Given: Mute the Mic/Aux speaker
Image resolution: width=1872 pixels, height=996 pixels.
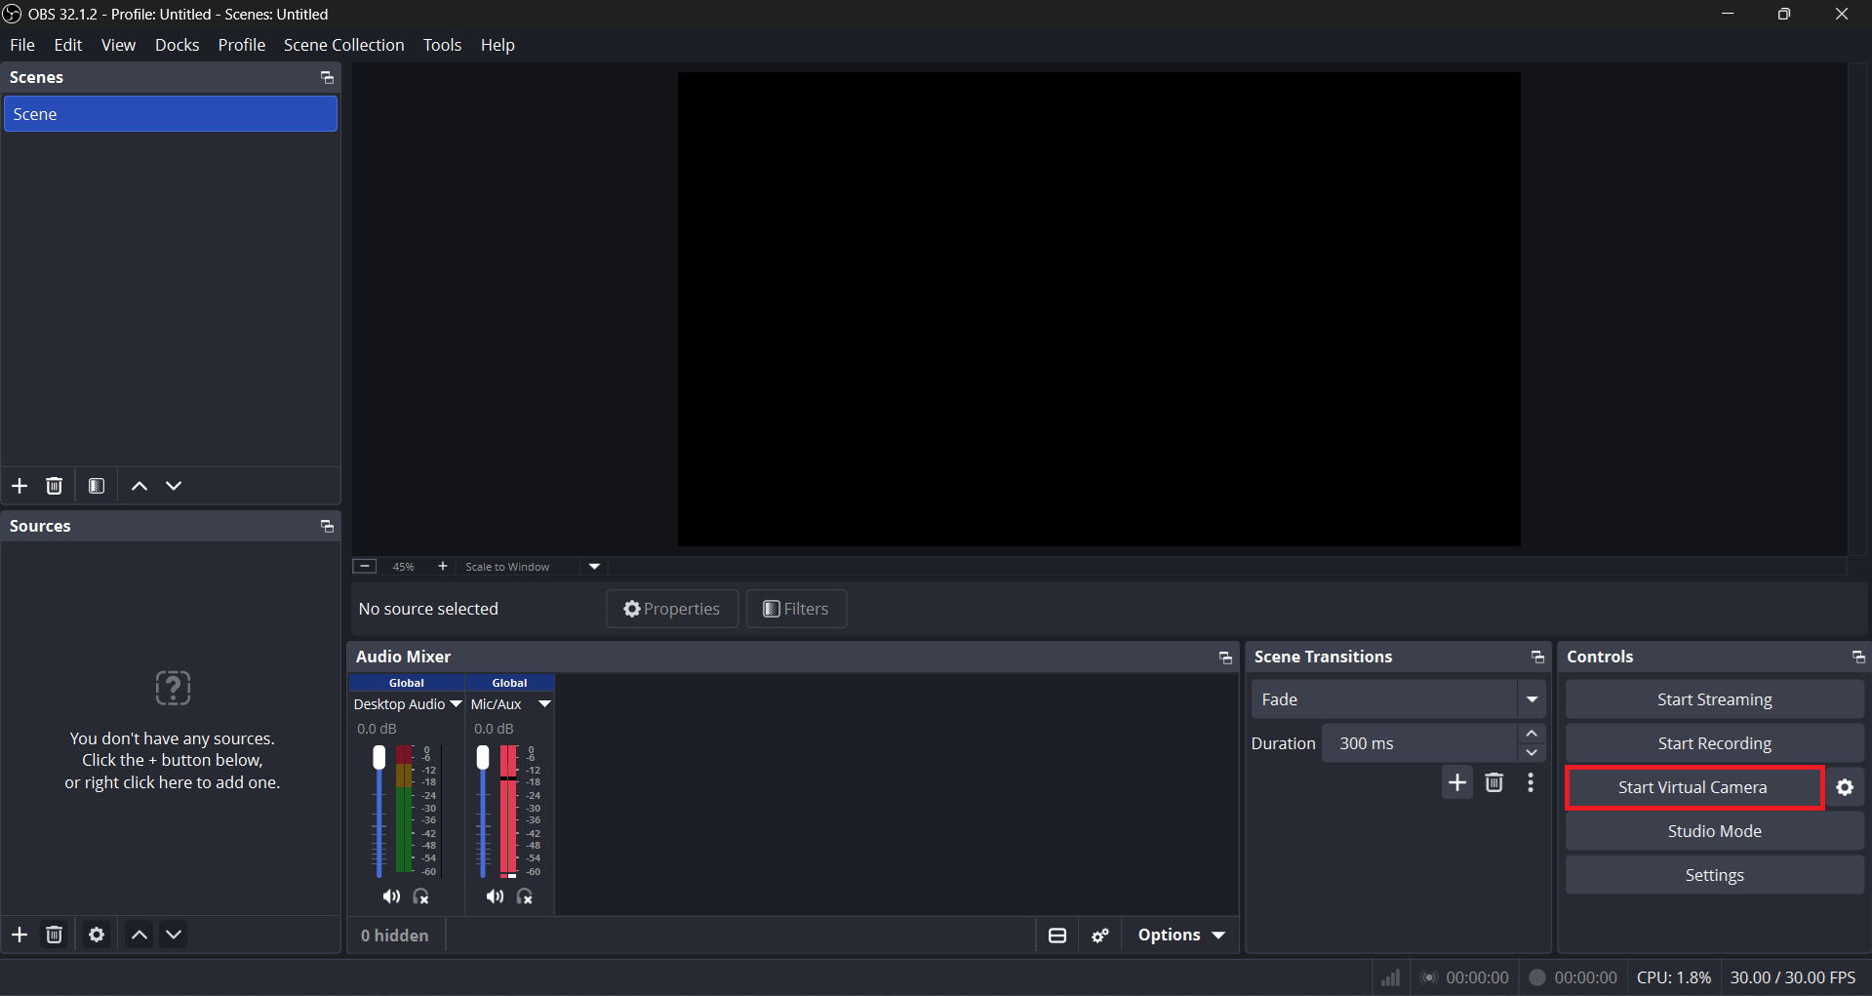Looking at the screenshot, I should 496,896.
